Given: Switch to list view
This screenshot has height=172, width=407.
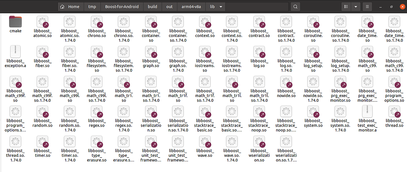Looking at the screenshot, I should pyautogui.click(x=346, y=6).
